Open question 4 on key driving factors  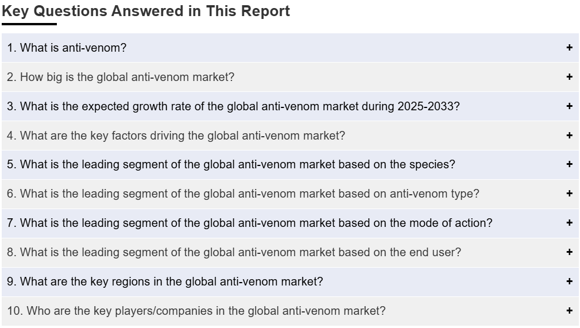(290, 136)
